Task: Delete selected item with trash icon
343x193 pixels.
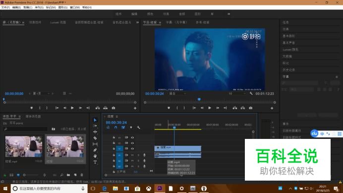Action: 82,175
